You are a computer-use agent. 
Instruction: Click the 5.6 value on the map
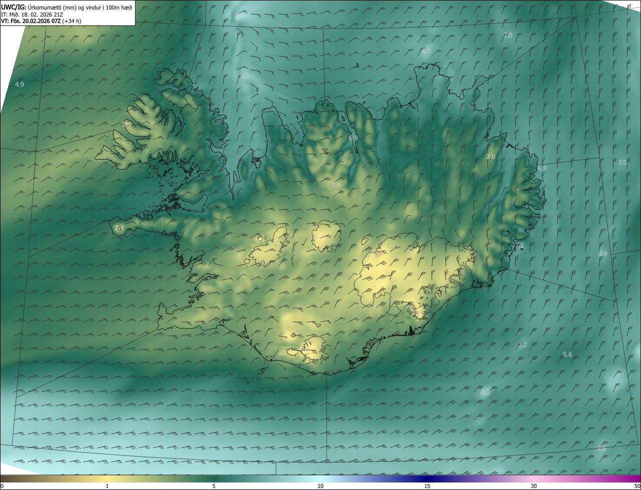click(567, 354)
